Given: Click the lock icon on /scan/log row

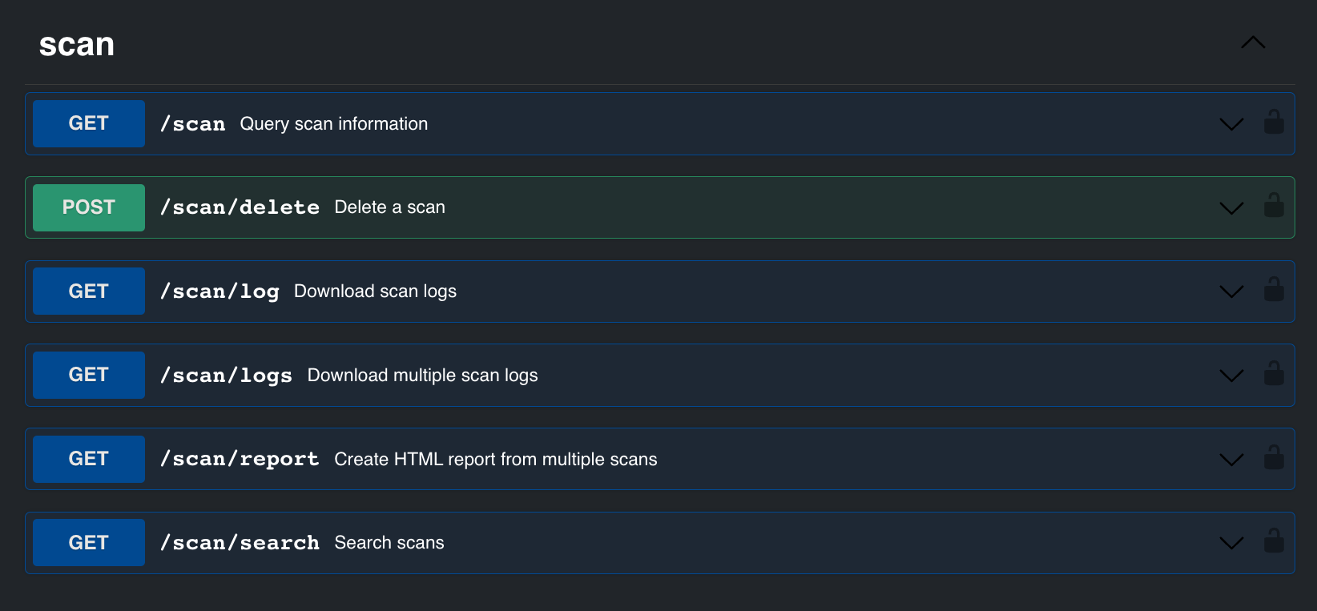Looking at the screenshot, I should (1274, 290).
